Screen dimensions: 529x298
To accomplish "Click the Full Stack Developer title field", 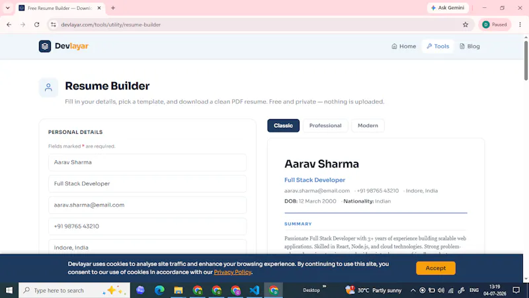I will click(x=147, y=184).
